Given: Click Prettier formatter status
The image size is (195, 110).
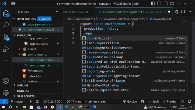Looking at the screenshot, I should click(x=169, y=101).
